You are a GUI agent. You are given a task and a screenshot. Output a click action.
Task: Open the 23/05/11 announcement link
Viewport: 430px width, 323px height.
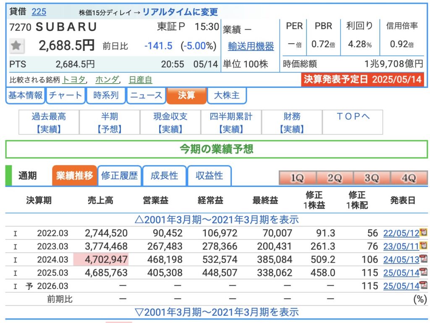(x=401, y=246)
